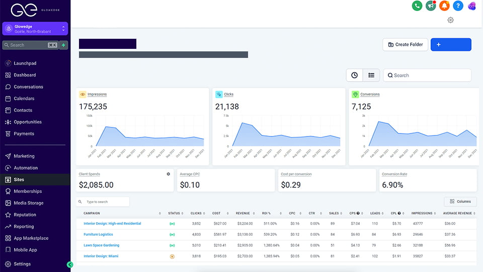Click the blue help question mark icon
Viewport: 483px width, 272px height.
click(x=457, y=6)
